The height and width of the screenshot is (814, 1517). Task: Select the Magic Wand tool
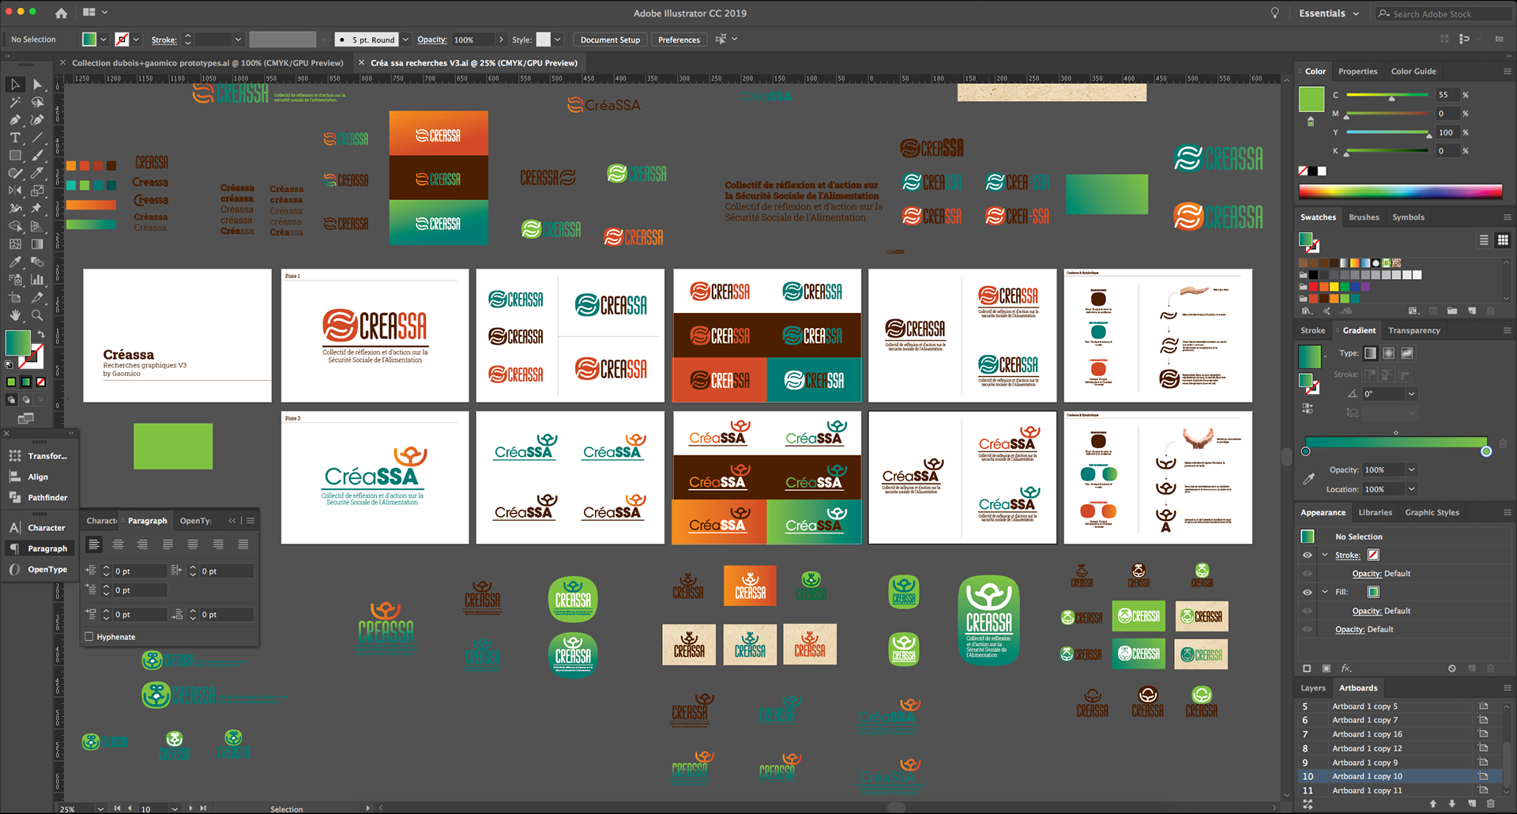tap(15, 102)
